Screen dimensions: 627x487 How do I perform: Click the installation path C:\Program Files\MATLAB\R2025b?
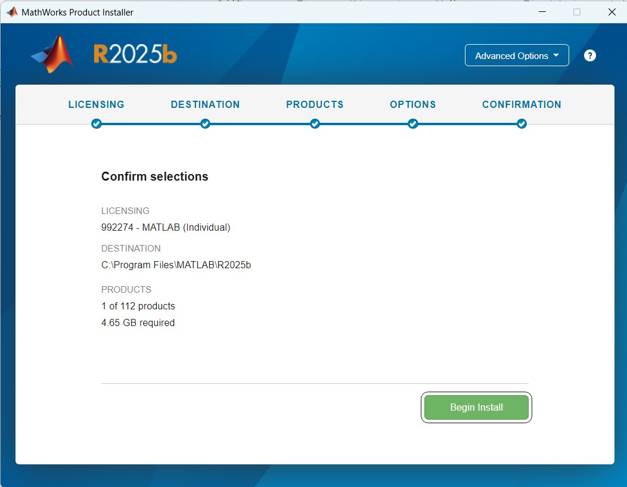(x=176, y=265)
